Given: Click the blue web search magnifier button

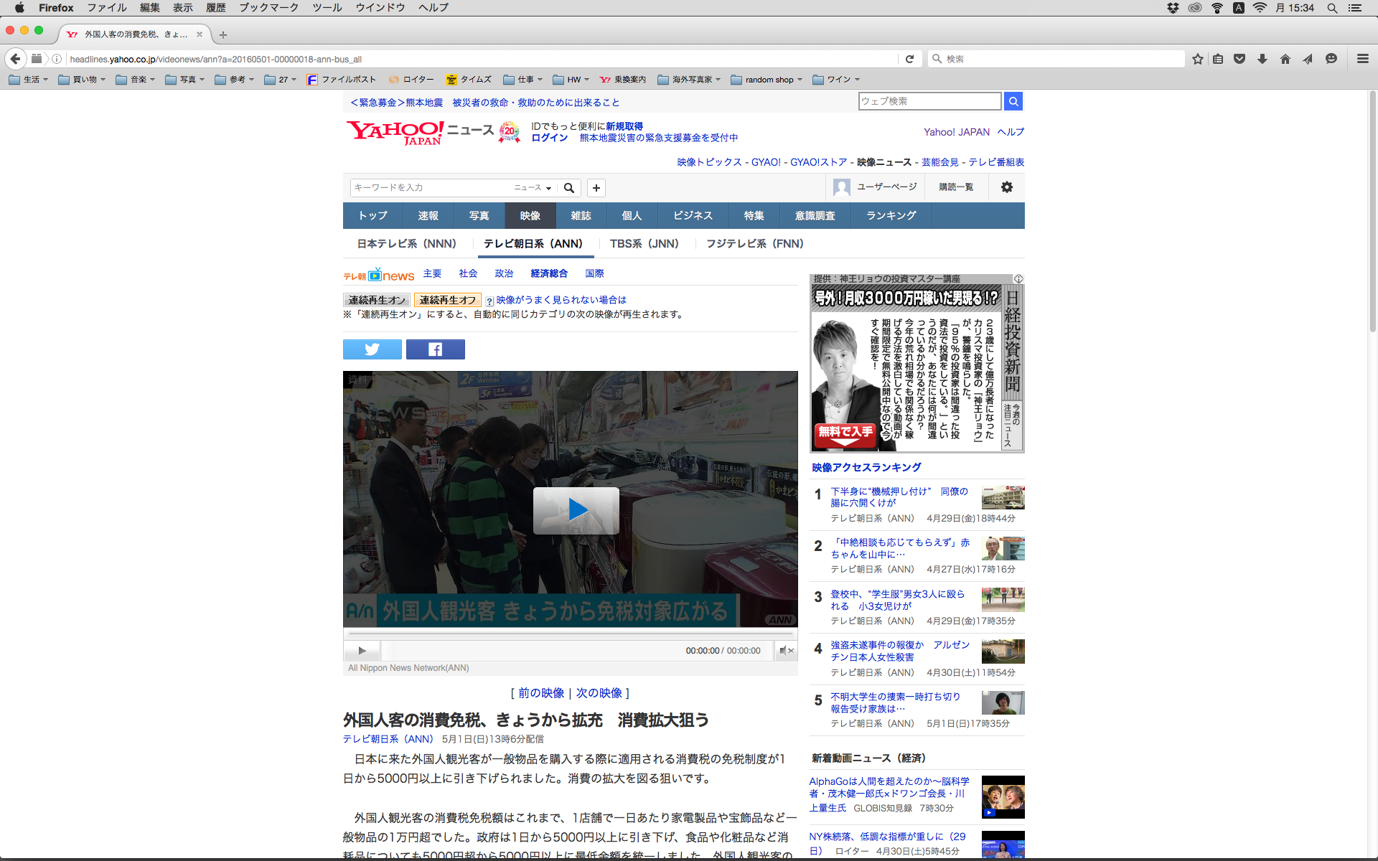Looking at the screenshot, I should tap(1013, 101).
